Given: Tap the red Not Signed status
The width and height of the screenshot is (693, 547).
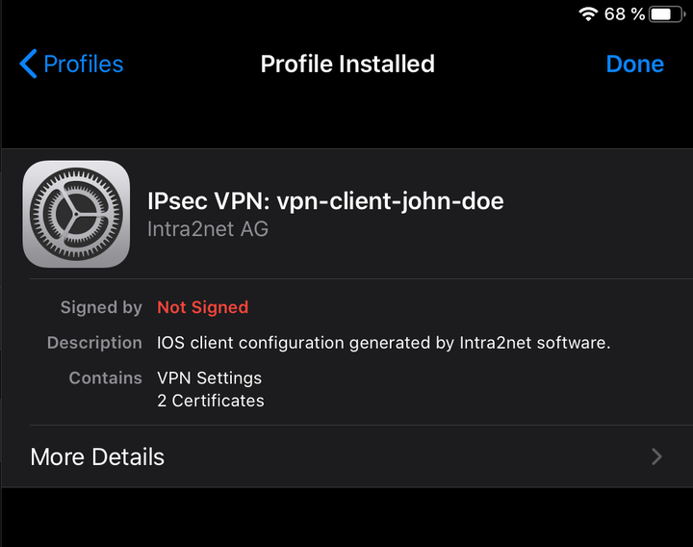Looking at the screenshot, I should (x=203, y=307).
